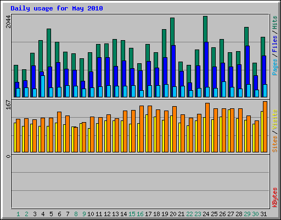Click day 16 on the x-axis
The image size is (281, 220).
[x=140, y=214]
